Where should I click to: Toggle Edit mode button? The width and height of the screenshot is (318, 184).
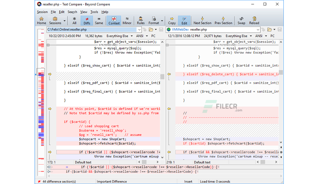pyautogui.click(x=184, y=21)
